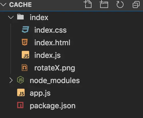This screenshot has width=143, height=118.
Task: Click the CSS icon for index.css
Action: click(25, 29)
